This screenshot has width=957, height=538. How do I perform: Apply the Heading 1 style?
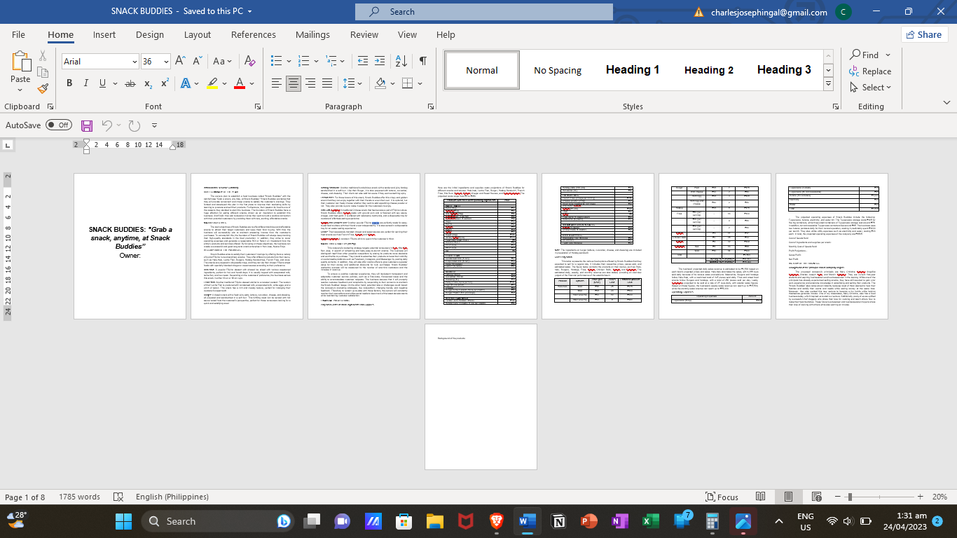(x=633, y=69)
